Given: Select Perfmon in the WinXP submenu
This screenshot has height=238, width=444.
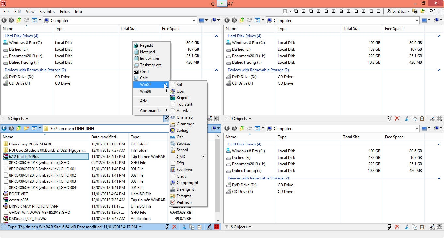Looking at the screenshot, I should point(188,202).
